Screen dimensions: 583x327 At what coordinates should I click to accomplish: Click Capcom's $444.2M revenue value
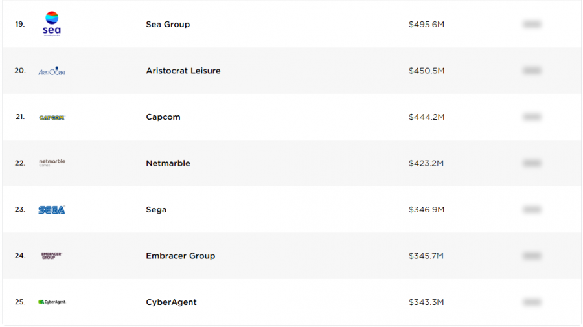(x=426, y=117)
